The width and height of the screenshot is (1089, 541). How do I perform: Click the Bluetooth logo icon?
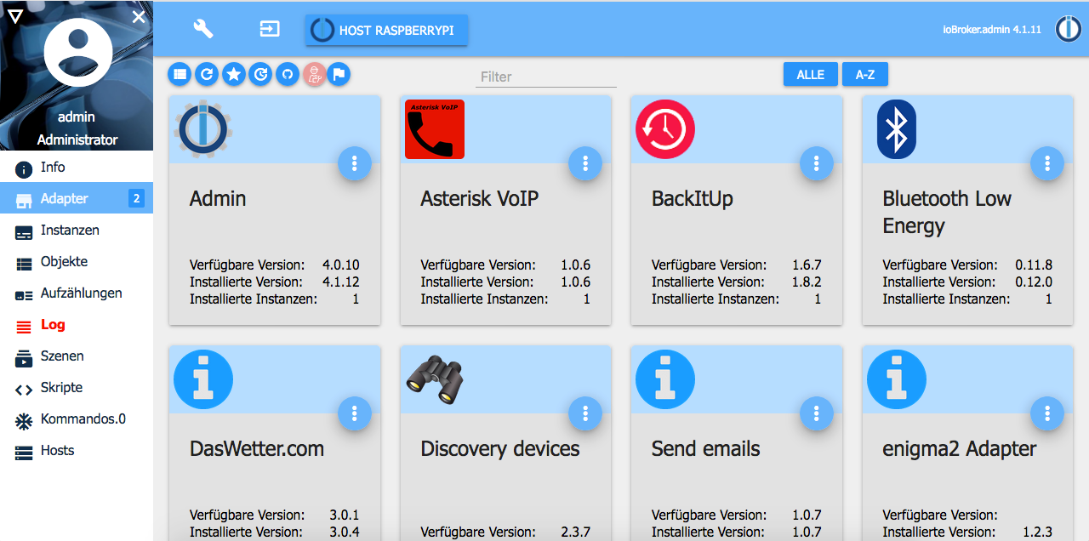click(897, 129)
